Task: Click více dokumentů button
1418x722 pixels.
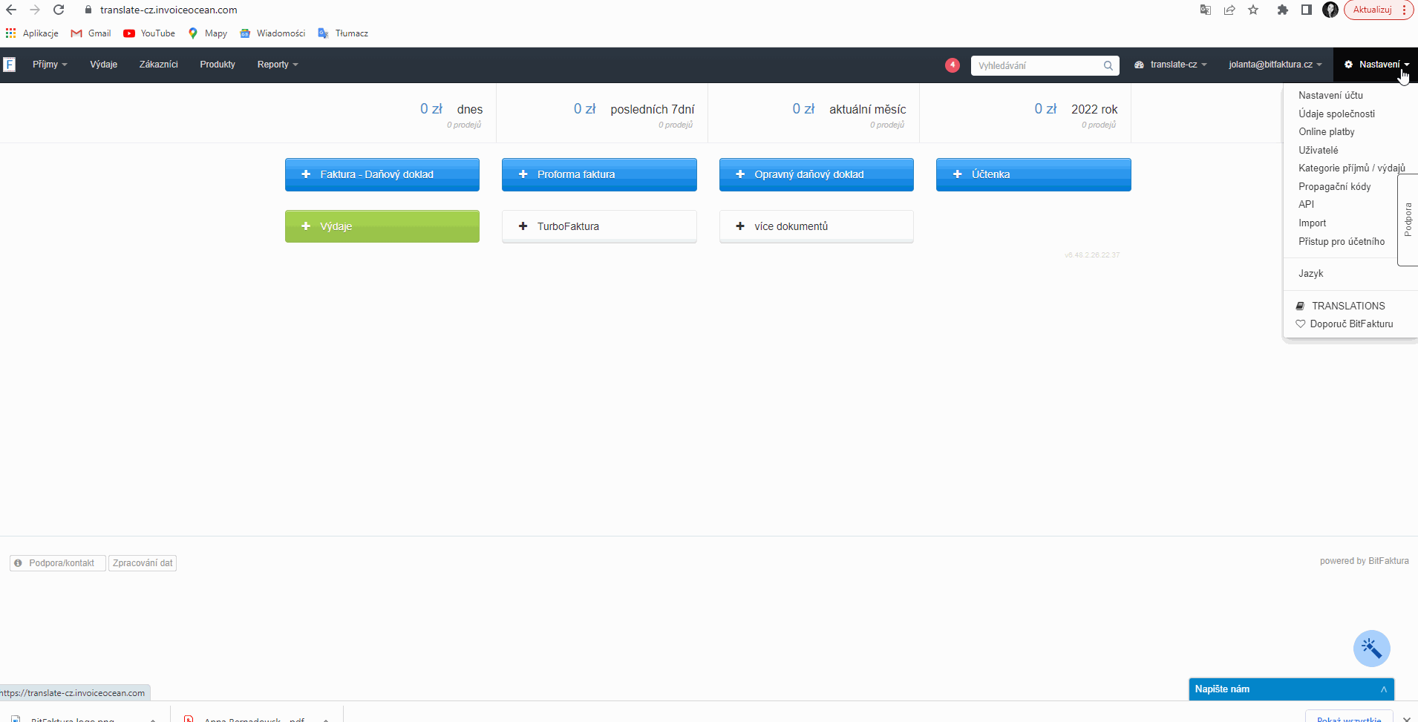Action: (817, 226)
